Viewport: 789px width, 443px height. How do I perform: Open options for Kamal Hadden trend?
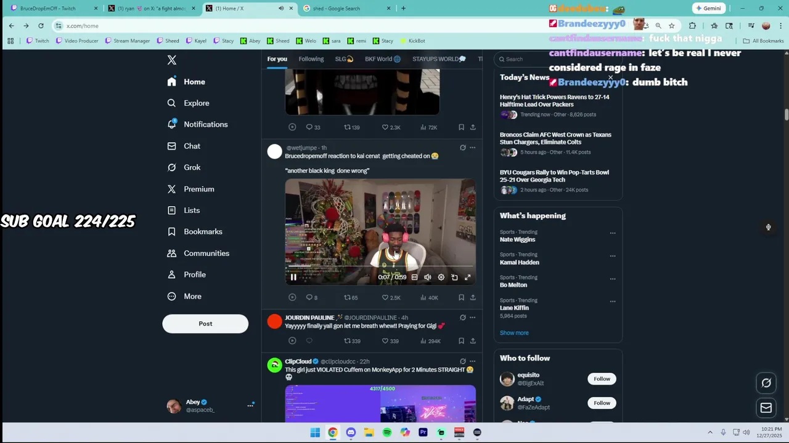click(x=613, y=256)
